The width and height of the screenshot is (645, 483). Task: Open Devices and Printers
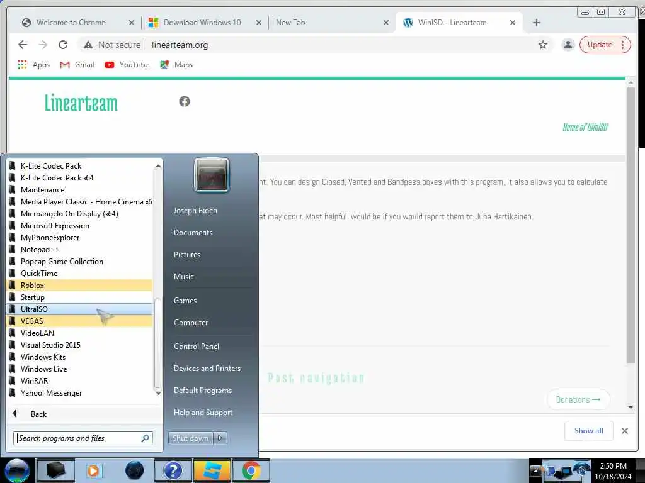coord(207,369)
